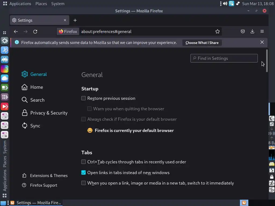Open the Save to Pocket icon
The width and height of the screenshot is (275, 206).
click(243, 32)
